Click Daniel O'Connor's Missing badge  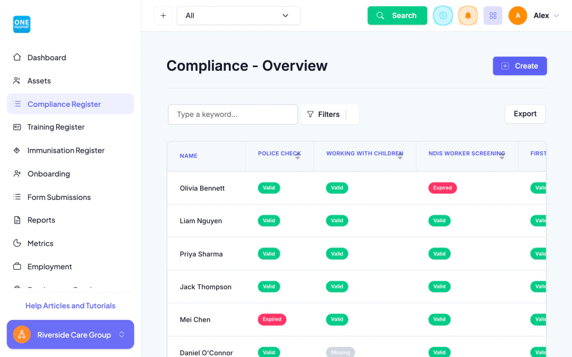[341, 352]
